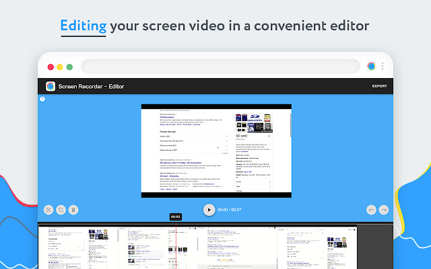Click the 00:00 / 00:07 time display
This screenshot has width=431, height=269.
229,210
